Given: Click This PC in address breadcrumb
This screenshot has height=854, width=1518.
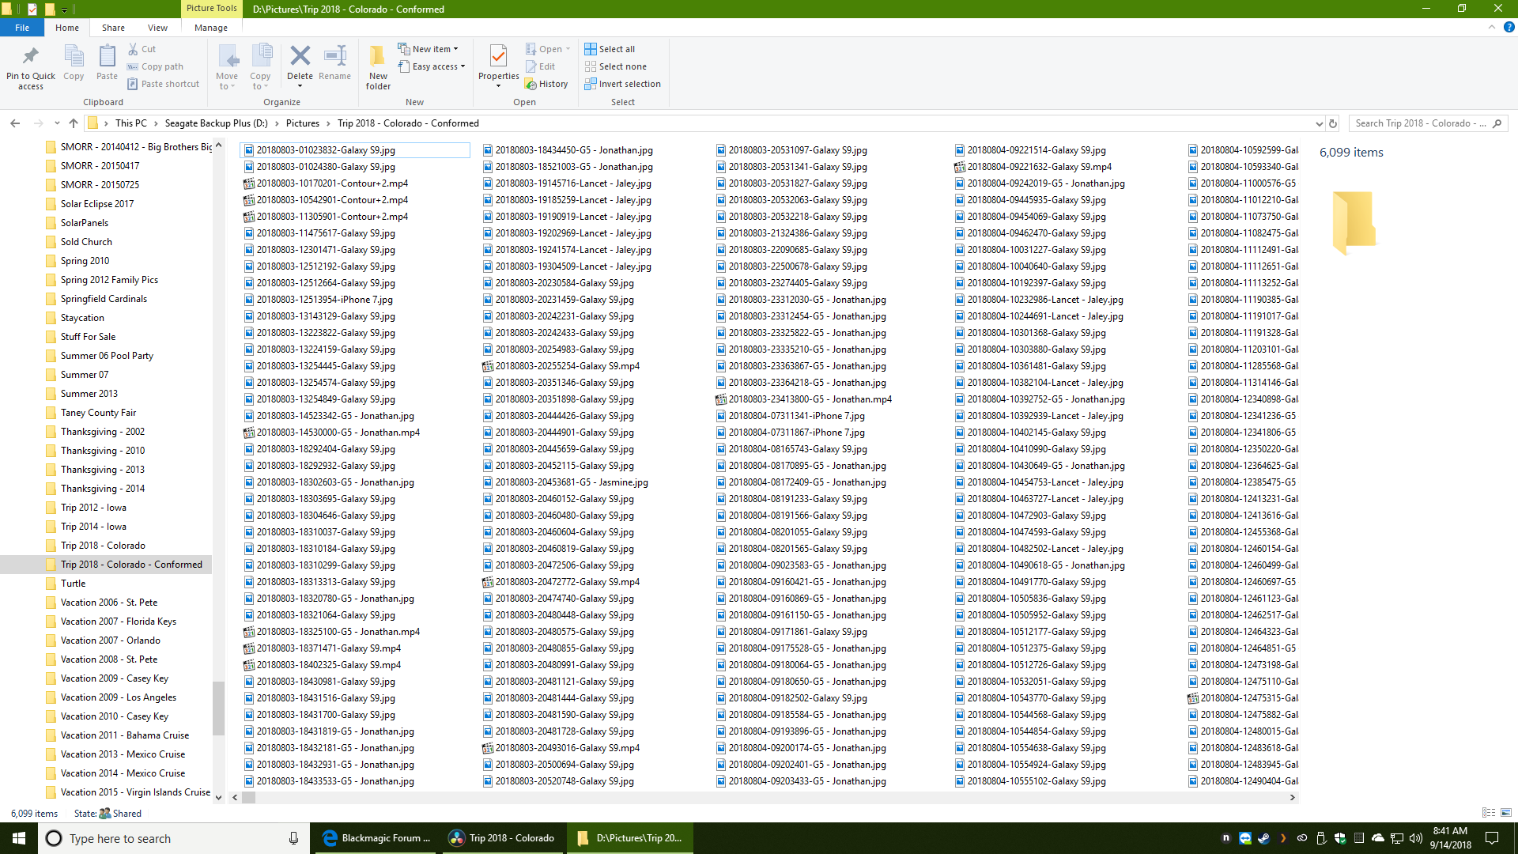Looking at the screenshot, I should click(x=130, y=123).
